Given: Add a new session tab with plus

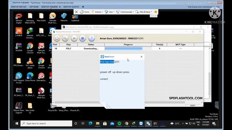Looking at the screenshot, I should point(83,7).
